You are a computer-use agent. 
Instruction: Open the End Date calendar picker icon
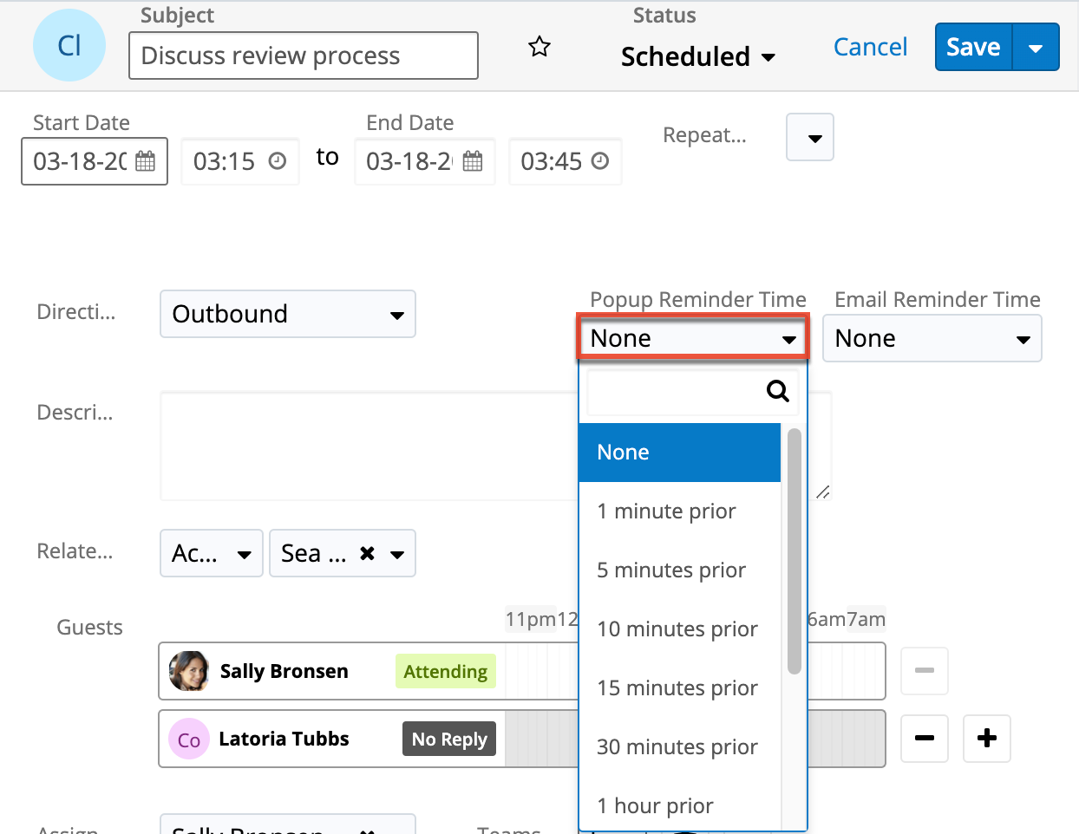coord(473,161)
